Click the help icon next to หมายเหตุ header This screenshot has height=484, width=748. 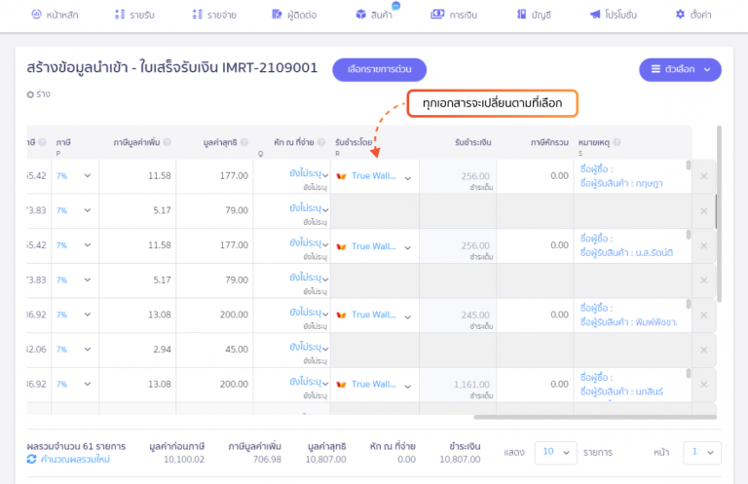[x=617, y=142]
